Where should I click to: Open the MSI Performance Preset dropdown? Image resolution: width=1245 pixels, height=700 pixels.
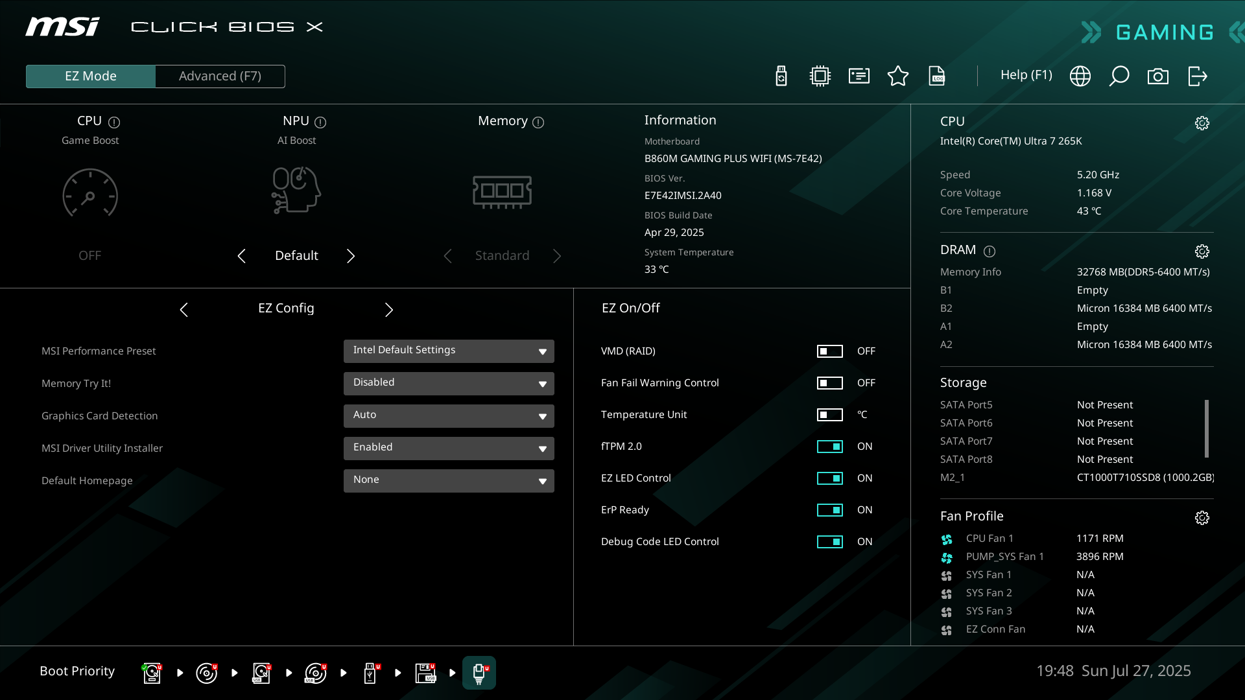pos(448,351)
